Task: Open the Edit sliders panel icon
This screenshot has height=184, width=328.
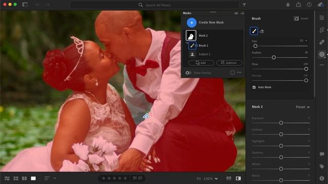Action: click(x=322, y=18)
